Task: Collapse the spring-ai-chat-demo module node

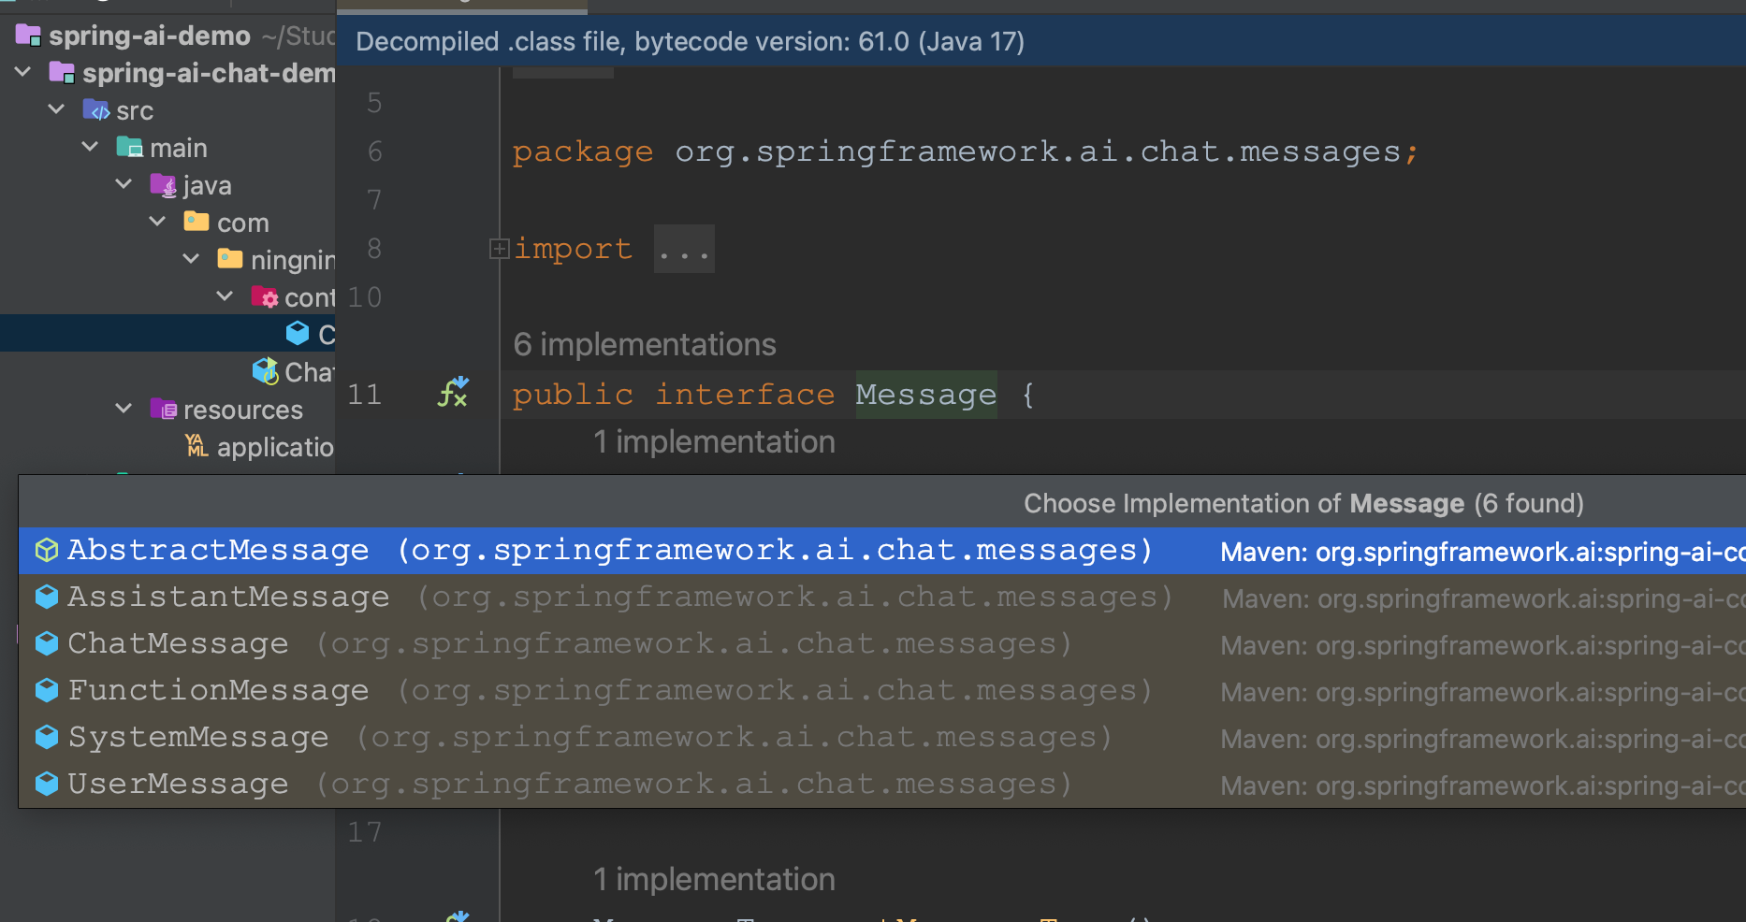Action: [24, 72]
